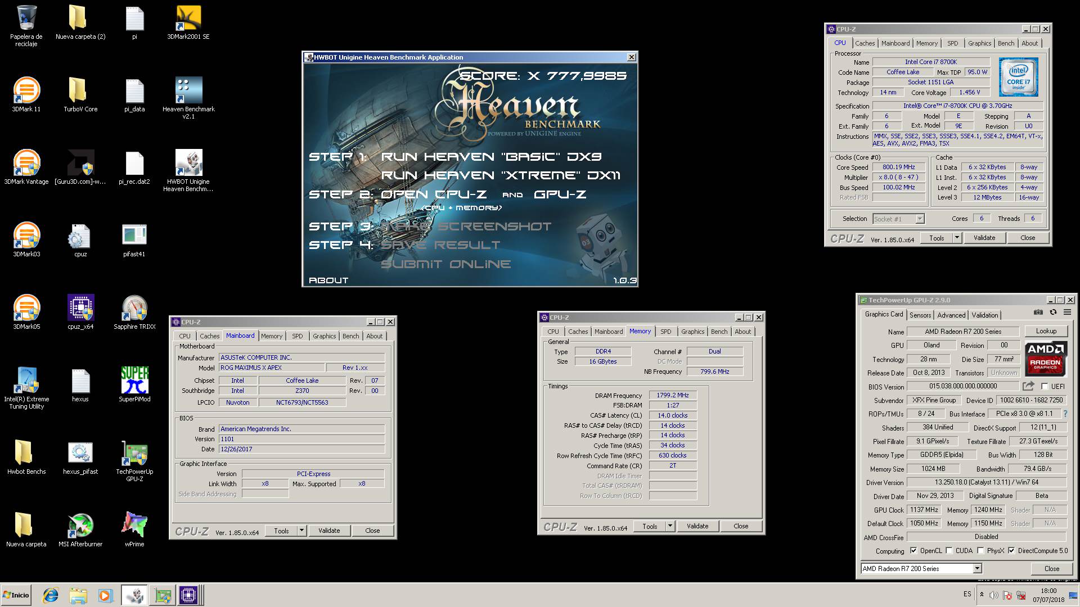This screenshot has width=1080, height=607.
Task: Show hidden tray icons arrow
Action: click(x=982, y=595)
